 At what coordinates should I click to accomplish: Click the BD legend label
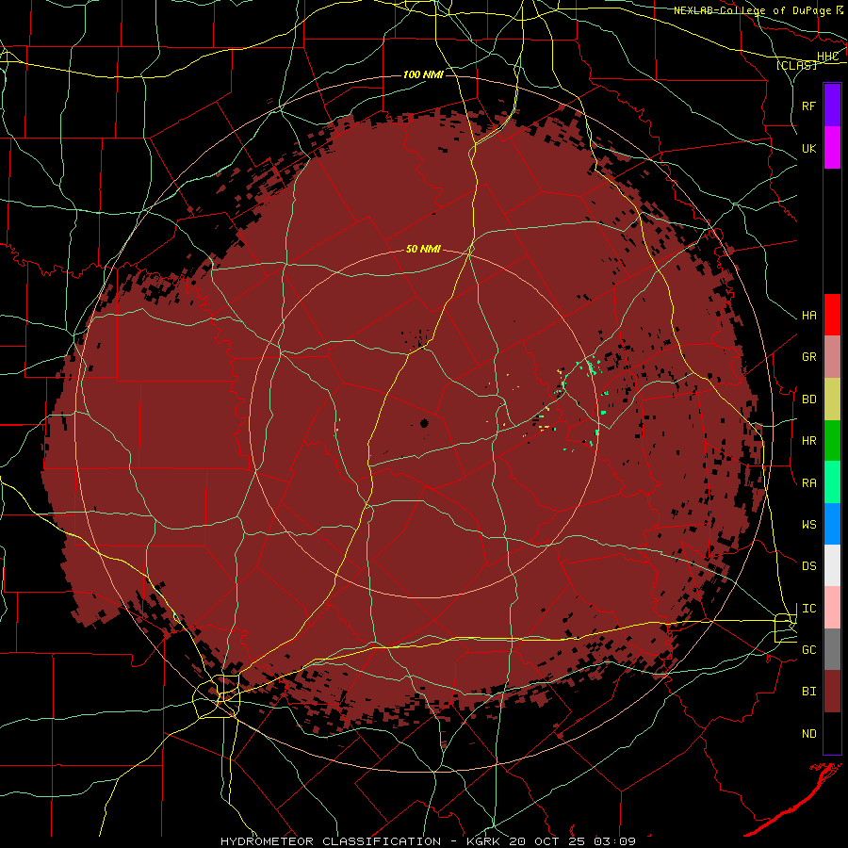808,400
